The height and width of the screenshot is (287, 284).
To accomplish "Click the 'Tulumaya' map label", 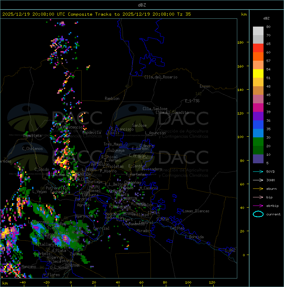I will click(116, 150).
